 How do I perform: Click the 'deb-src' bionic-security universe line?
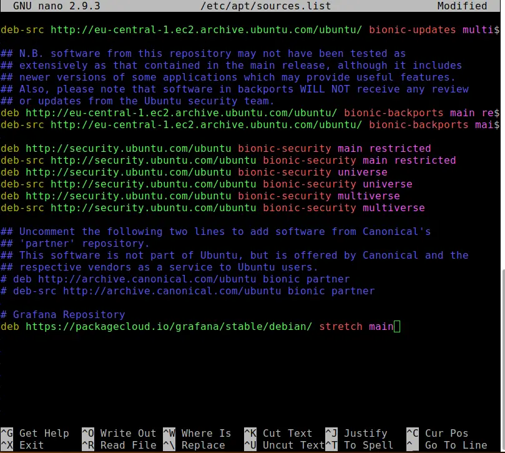(x=207, y=184)
